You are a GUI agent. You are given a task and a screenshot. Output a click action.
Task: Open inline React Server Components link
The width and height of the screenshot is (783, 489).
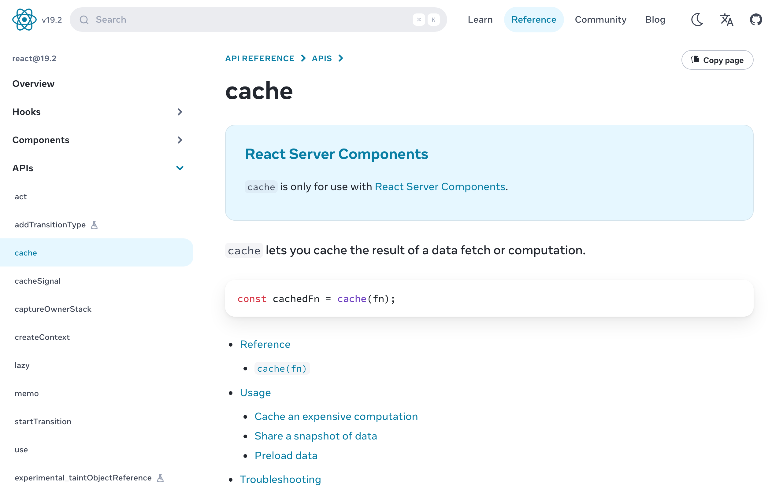coord(440,187)
